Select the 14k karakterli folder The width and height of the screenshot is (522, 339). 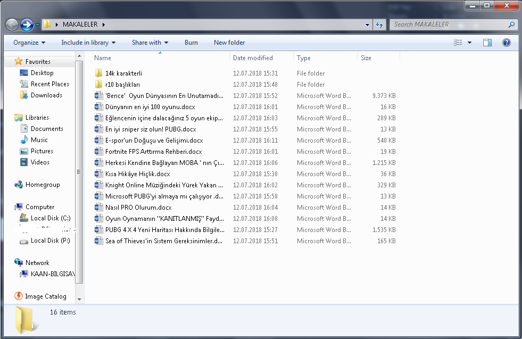123,73
